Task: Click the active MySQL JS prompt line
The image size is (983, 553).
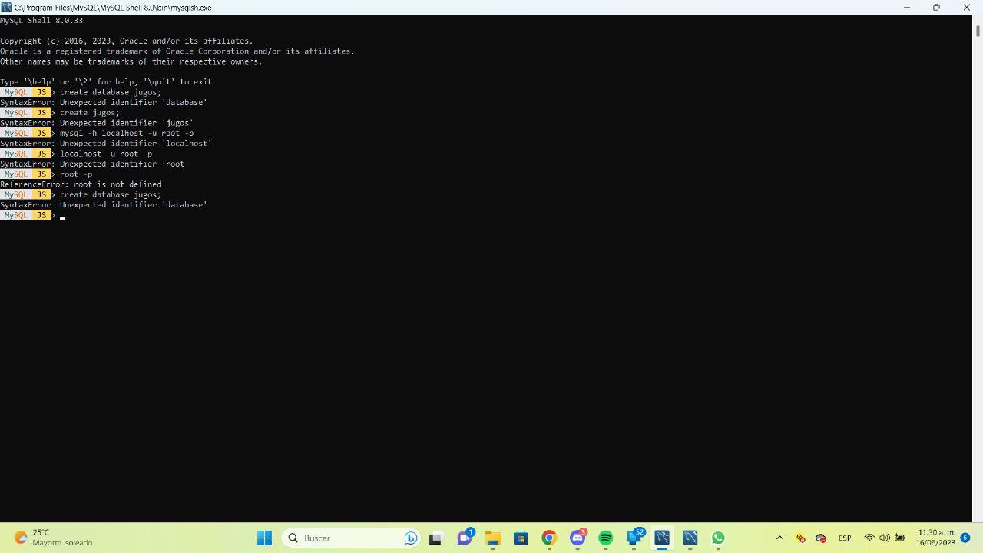Action: (32, 215)
